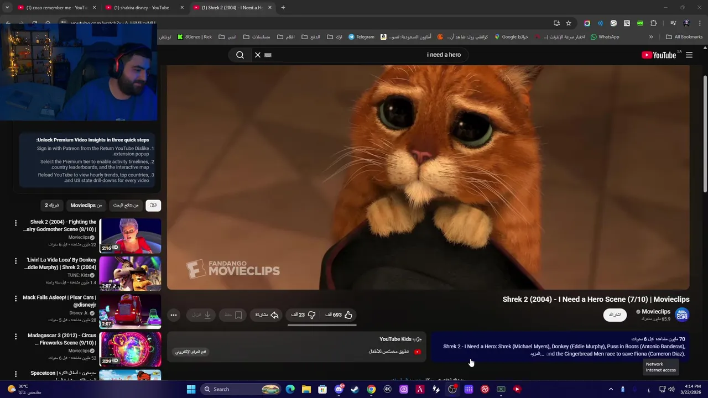Open the WhatsApp bookmark
This screenshot has height=398, width=708.
click(x=605, y=37)
